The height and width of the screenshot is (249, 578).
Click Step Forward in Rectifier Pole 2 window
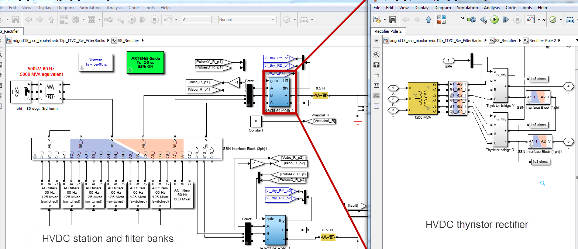tap(506, 20)
